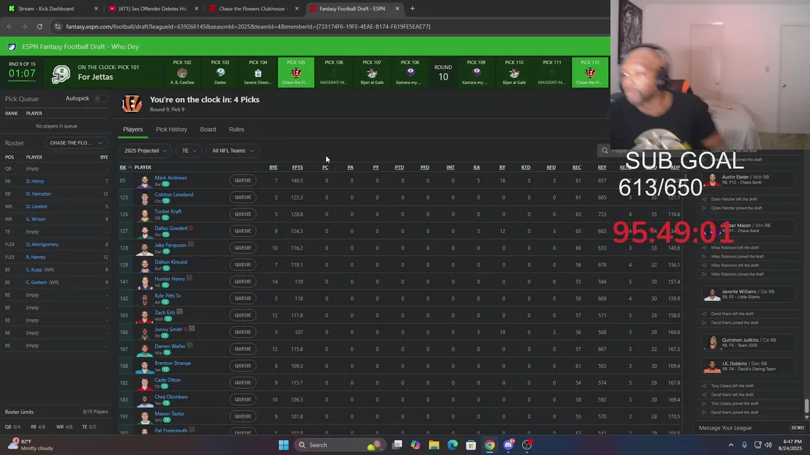
Task: Sort players by the RK column arrow
Action: [x=130, y=167]
